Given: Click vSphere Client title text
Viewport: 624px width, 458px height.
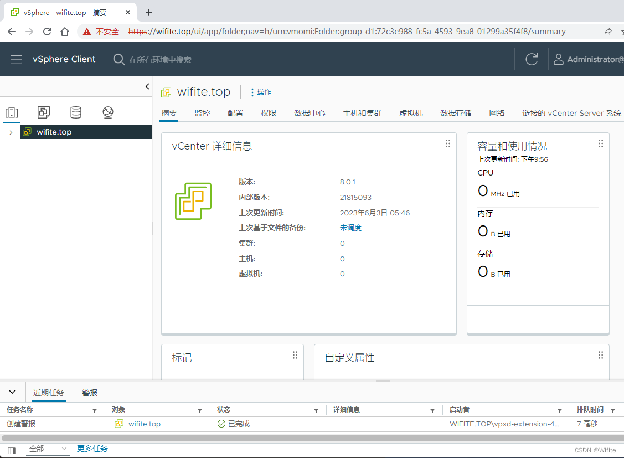Looking at the screenshot, I should [x=64, y=59].
